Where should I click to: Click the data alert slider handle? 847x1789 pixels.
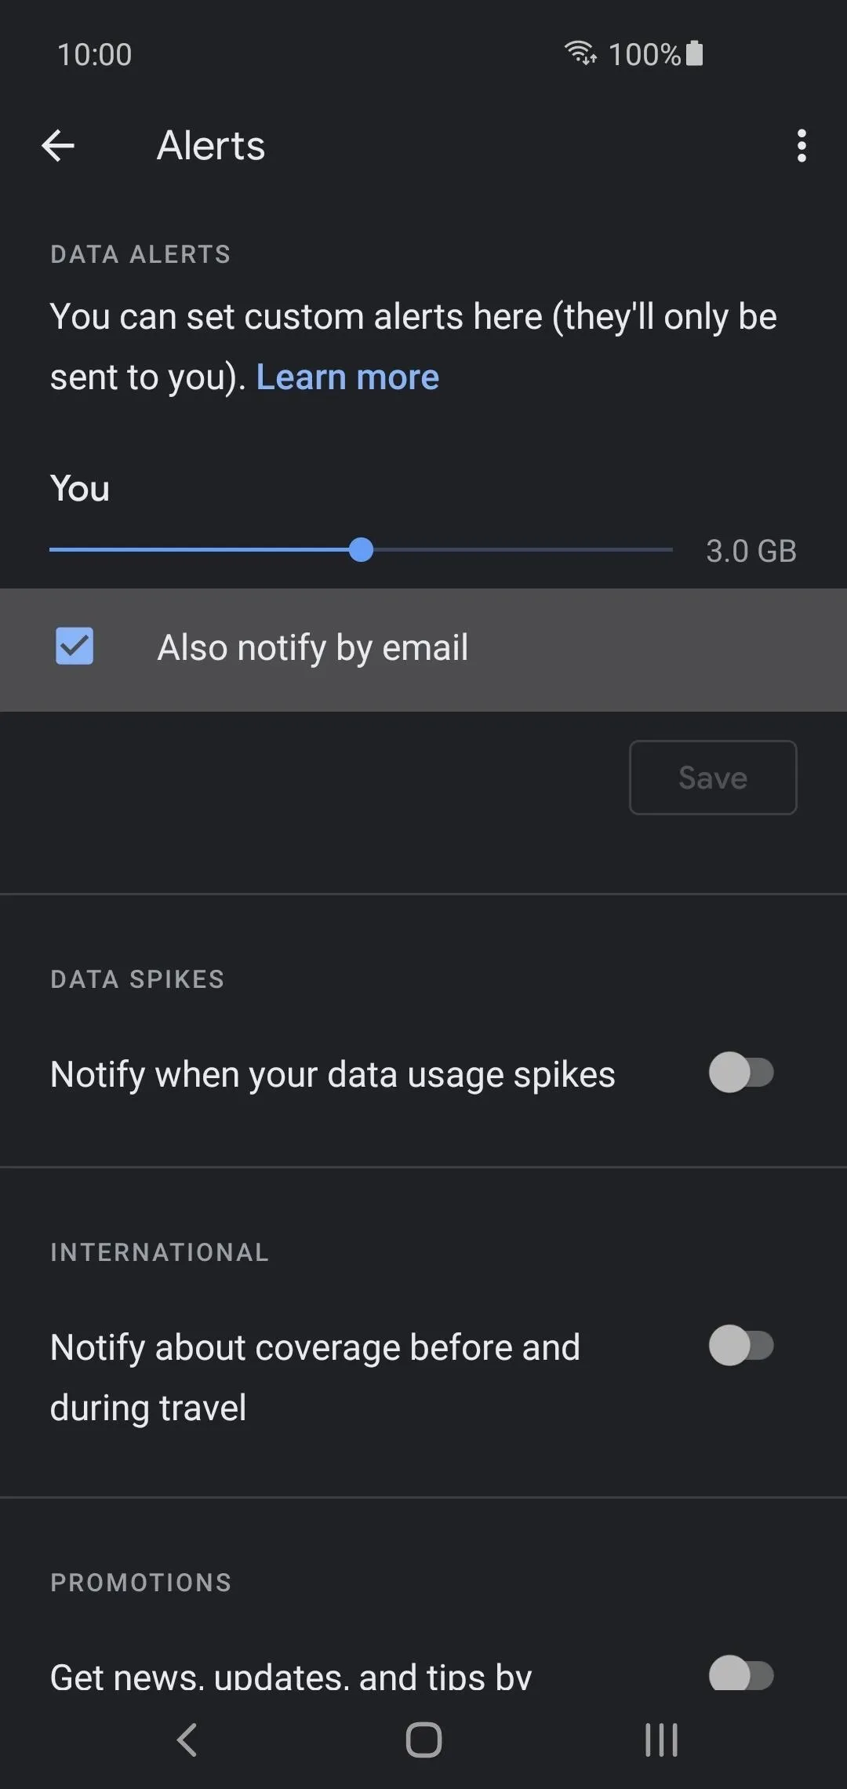click(361, 550)
